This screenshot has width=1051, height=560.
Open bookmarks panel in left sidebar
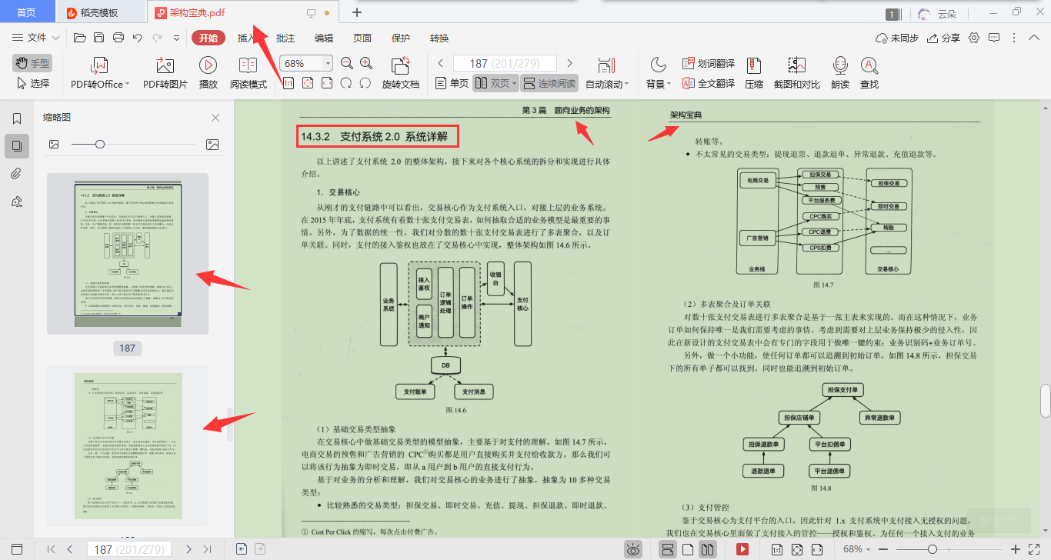pyautogui.click(x=16, y=118)
